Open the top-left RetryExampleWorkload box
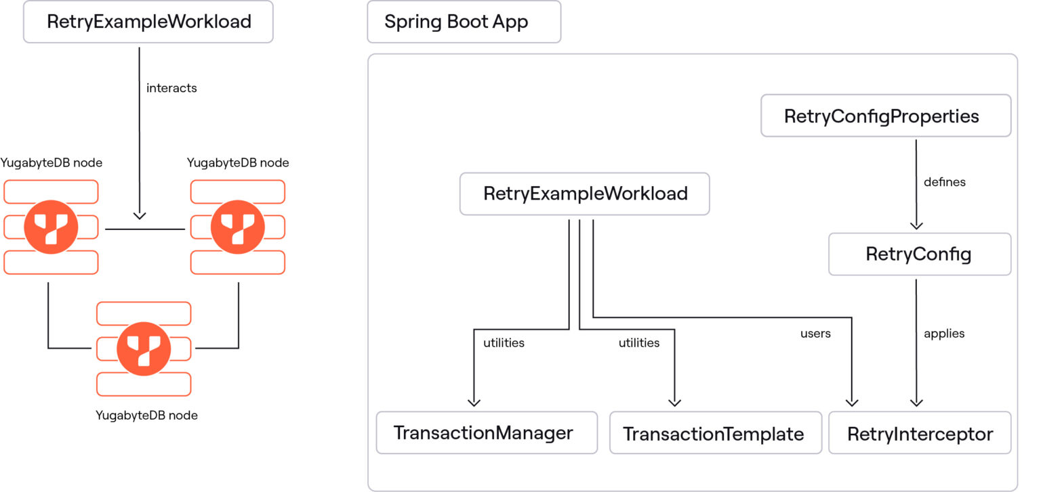The width and height of the screenshot is (1041, 492). tap(148, 22)
